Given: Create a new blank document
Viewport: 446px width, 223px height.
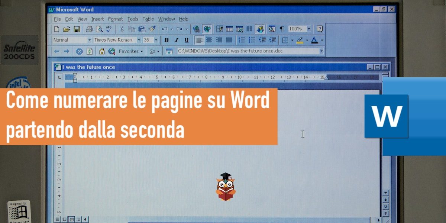Looking at the screenshot, I should tap(56, 29).
